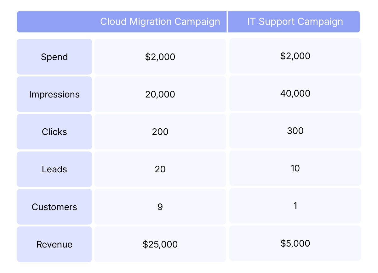The height and width of the screenshot is (273, 378).
Task: Click the IT Support Campaign column header
Action: pos(295,22)
